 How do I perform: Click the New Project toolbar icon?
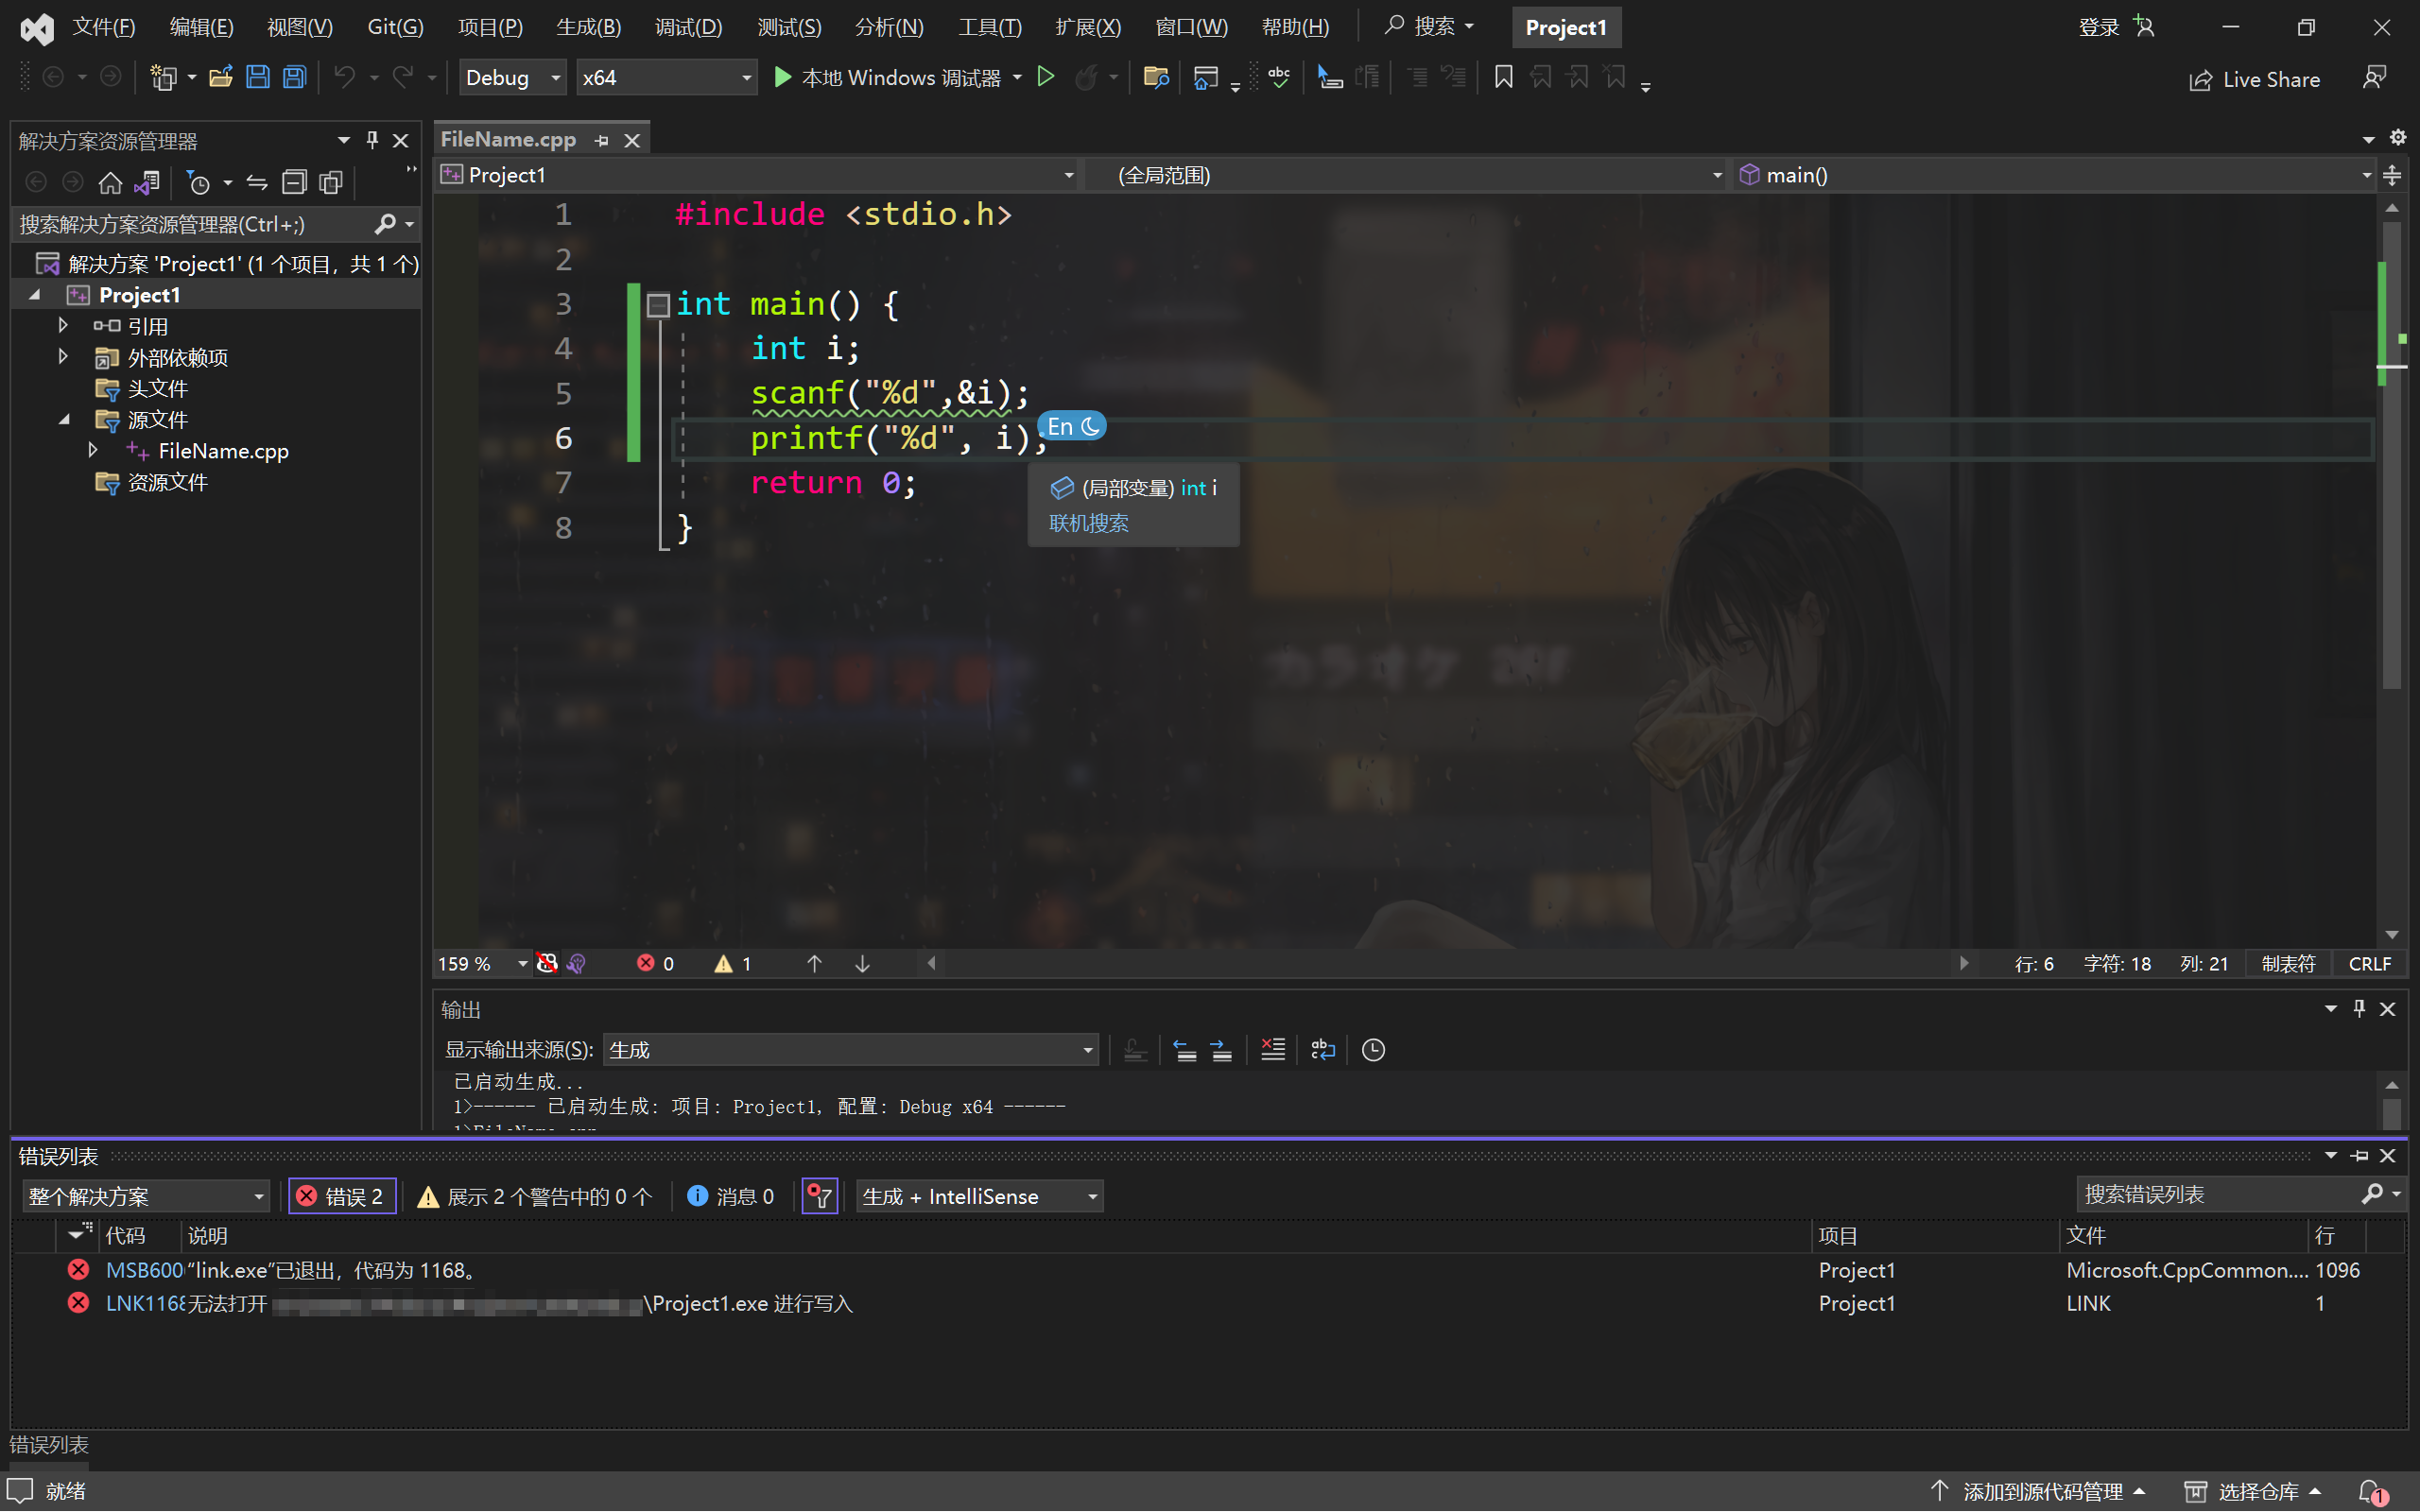point(163,77)
